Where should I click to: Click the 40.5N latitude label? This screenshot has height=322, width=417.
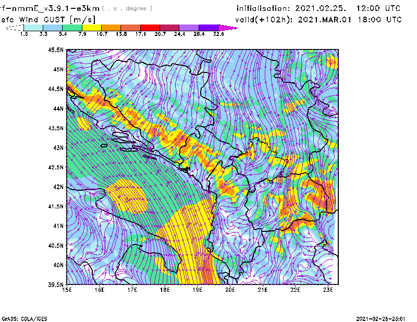point(56,246)
